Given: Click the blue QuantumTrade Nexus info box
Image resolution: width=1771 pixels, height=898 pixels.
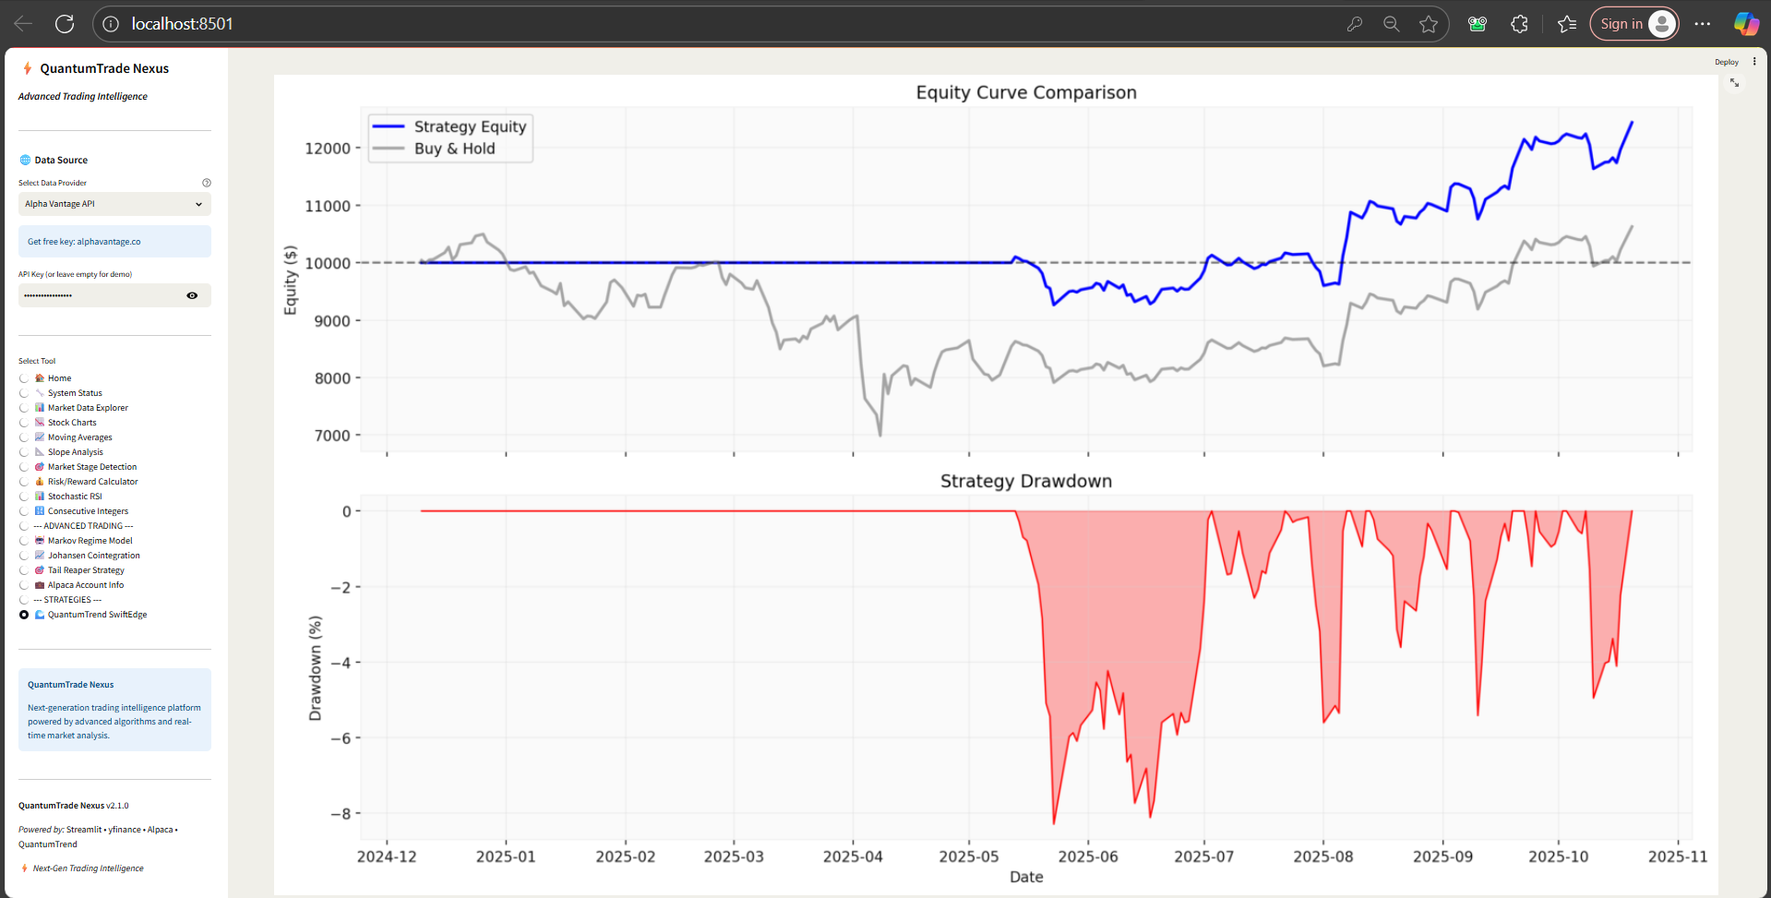Looking at the screenshot, I should coord(114,710).
